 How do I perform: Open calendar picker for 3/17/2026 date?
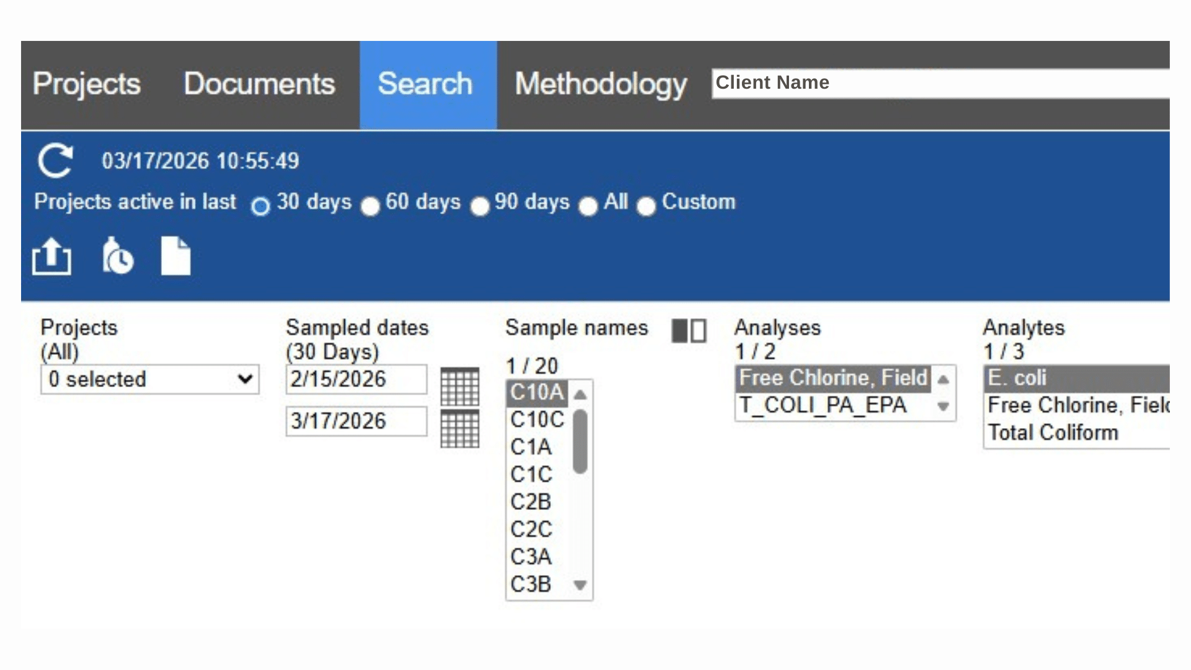[460, 429]
